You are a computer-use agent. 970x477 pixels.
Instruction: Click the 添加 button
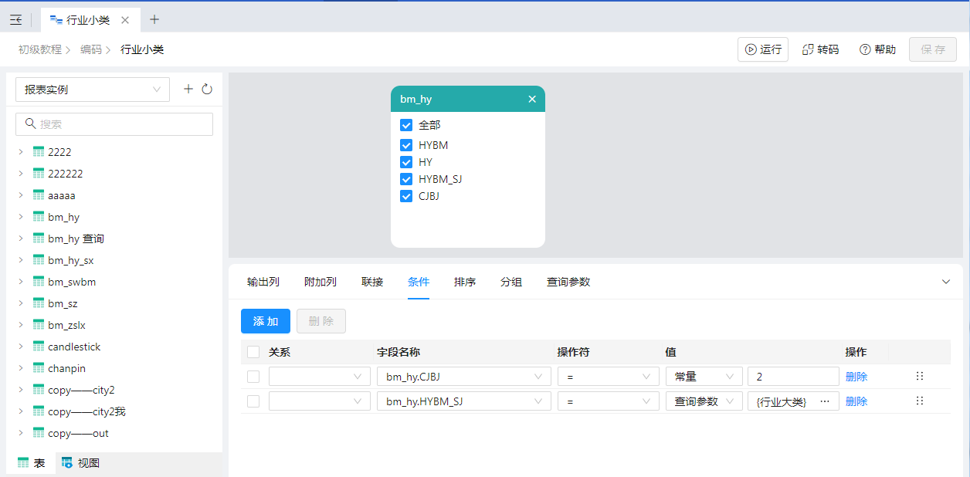pos(265,321)
